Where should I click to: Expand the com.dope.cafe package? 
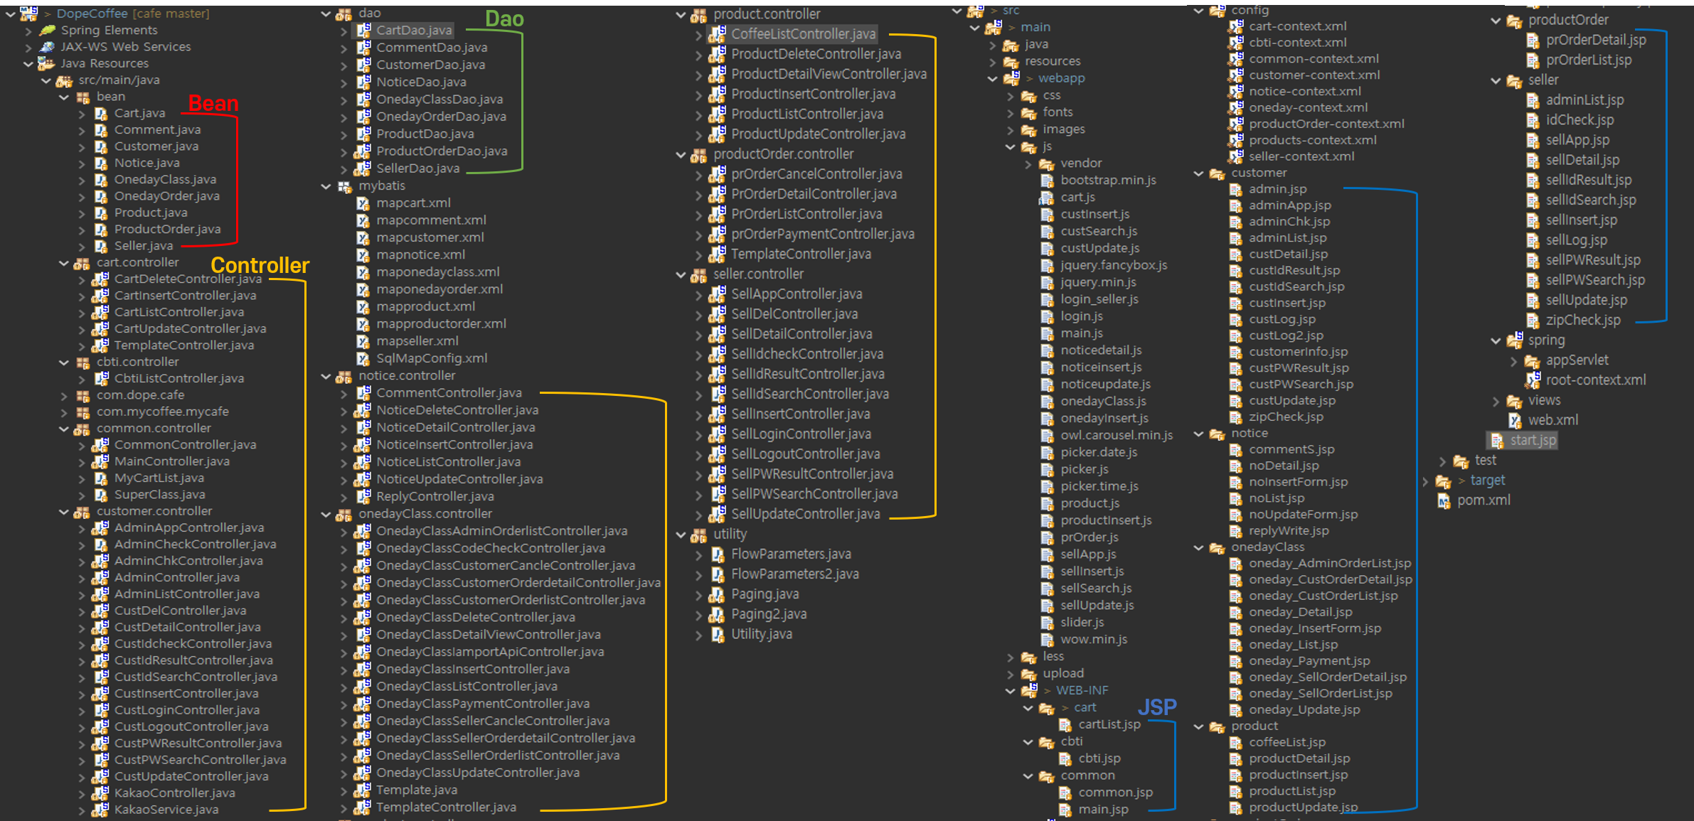click(64, 395)
